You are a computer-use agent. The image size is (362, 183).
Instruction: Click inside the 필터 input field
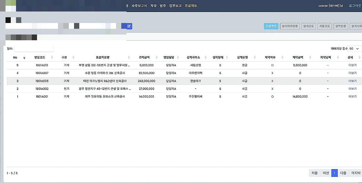34,49
